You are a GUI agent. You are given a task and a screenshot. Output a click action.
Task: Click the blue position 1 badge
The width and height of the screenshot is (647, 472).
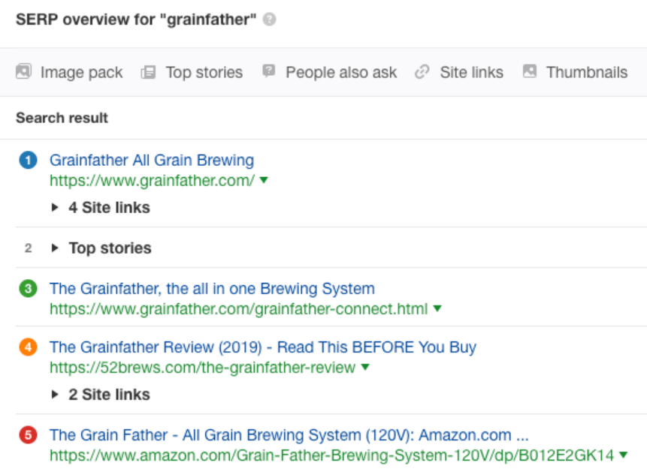(x=28, y=161)
